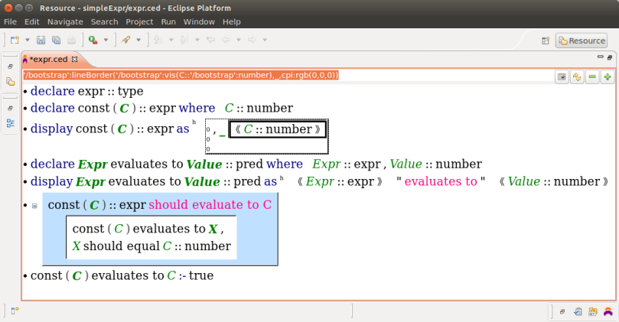This screenshot has width=619, height=322.
Task: Close the expr.ced editor tab
Action: (75, 59)
